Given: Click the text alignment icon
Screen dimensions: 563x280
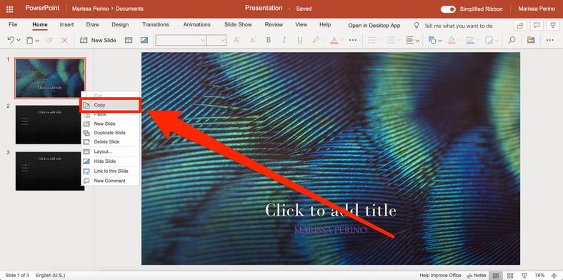Looking at the screenshot, I should (409, 40).
